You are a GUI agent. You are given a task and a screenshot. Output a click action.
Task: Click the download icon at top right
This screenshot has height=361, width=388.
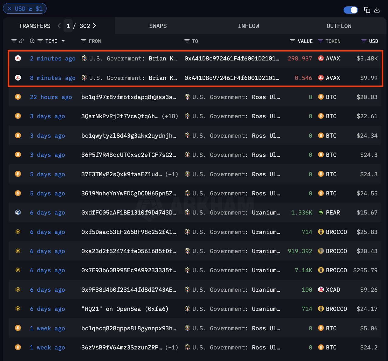tap(377, 10)
